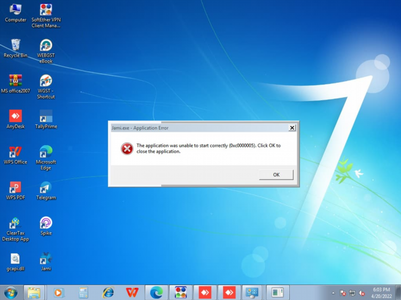Viewport: 401px width, 300px height.
Task: Open the muted volume tray icon
Action: point(361,293)
